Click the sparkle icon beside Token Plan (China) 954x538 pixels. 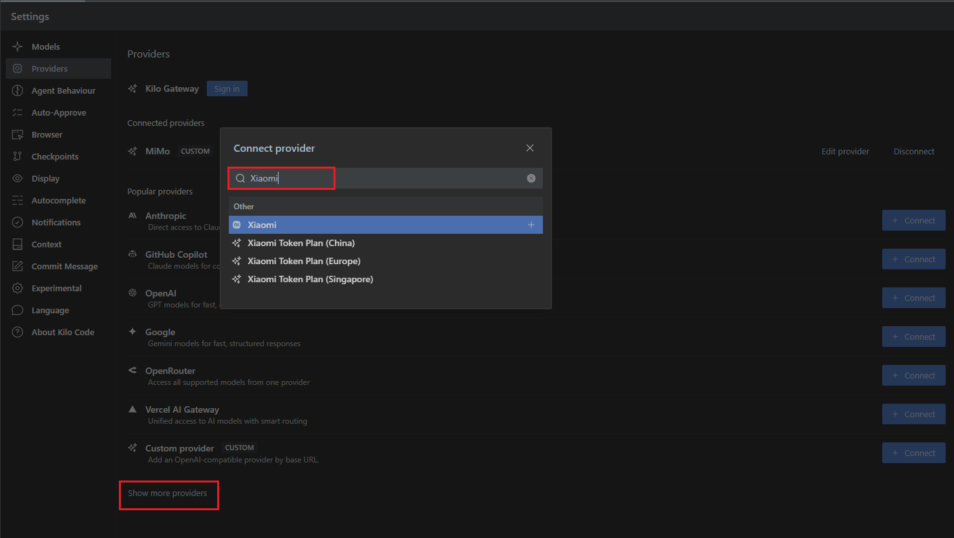237,243
